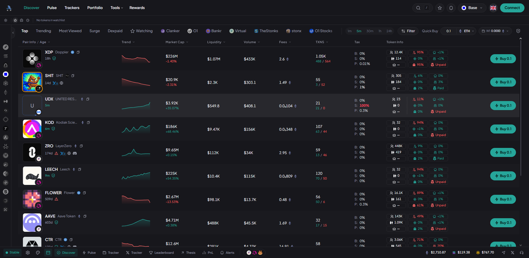
Task: Switch to the Most Viewed tab
Action: (x=70, y=31)
